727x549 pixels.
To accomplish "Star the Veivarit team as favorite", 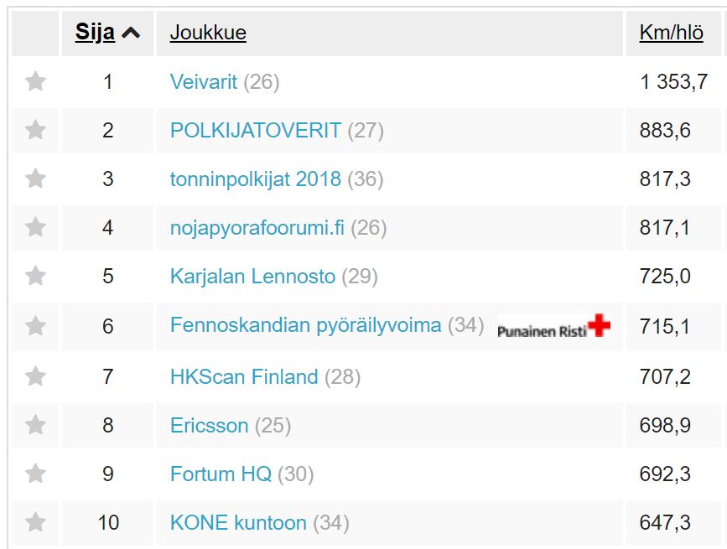I will pos(35,81).
